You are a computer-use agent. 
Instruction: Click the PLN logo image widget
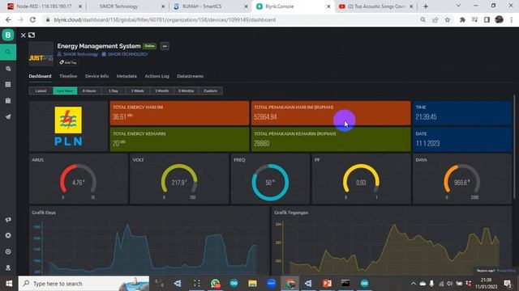pos(68,126)
